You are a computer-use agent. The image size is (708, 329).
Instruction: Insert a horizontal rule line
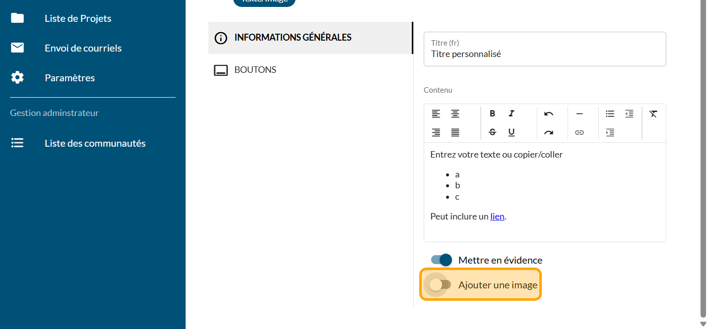(x=579, y=113)
